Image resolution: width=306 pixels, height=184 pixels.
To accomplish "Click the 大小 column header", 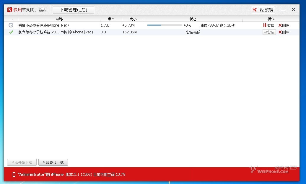I will point(133,19).
